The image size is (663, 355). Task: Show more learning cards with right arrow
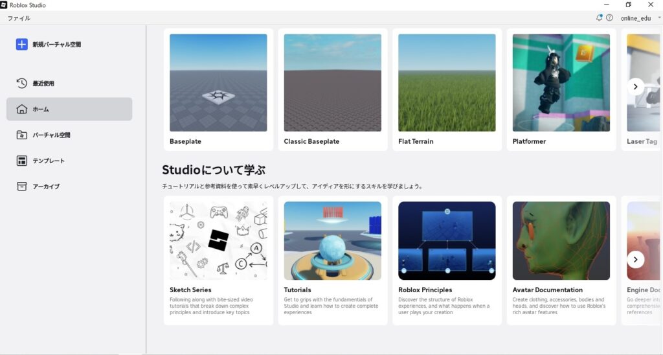[635, 259]
